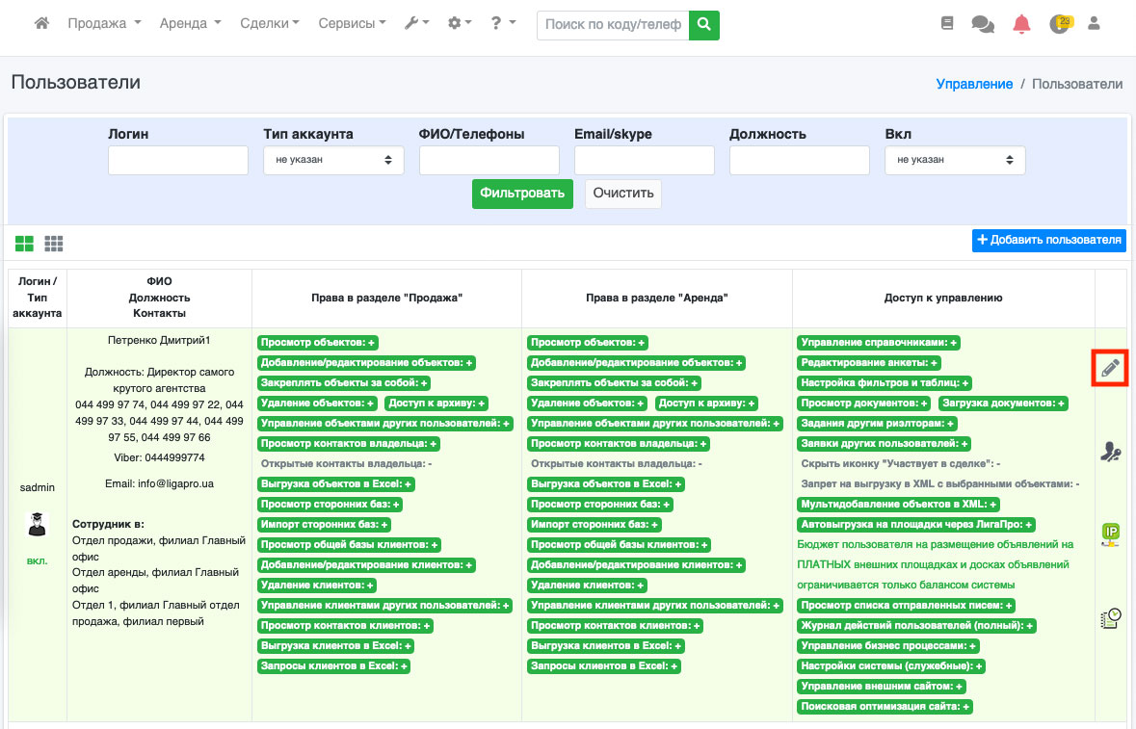1136x729 pixels.
Task: Go to the home page icon
Action: tap(41, 24)
